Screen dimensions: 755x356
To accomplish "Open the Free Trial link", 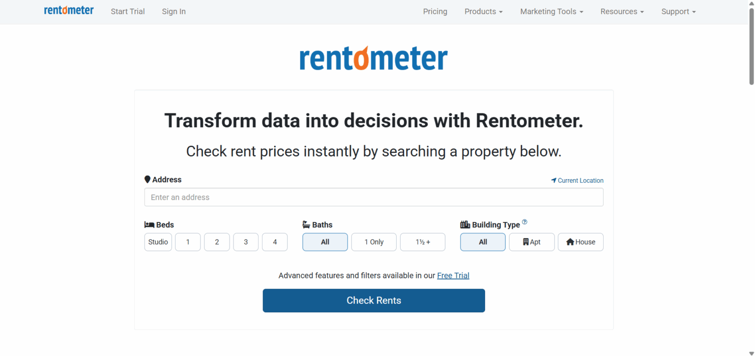I will coord(453,275).
